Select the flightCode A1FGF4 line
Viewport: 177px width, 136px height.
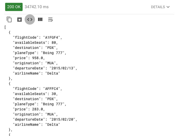point(37,37)
